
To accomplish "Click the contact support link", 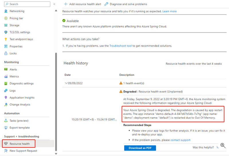I will pos(180,140).
